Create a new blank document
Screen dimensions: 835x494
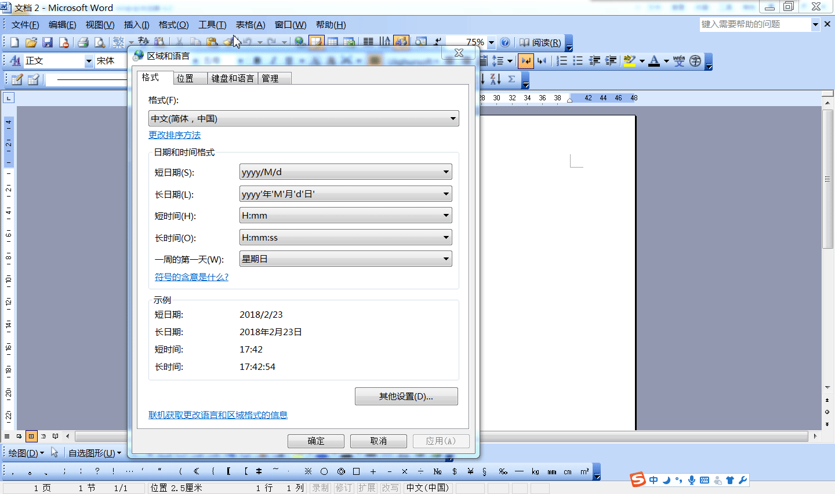tap(14, 42)
